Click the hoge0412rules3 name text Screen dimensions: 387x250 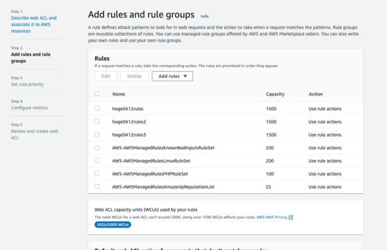(x=129, y=135)
